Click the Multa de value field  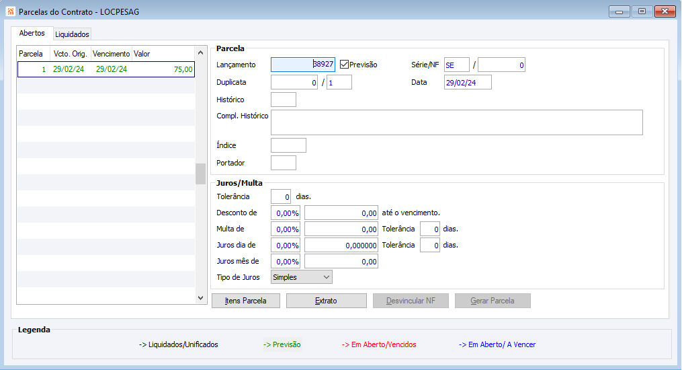click(341, 229)
